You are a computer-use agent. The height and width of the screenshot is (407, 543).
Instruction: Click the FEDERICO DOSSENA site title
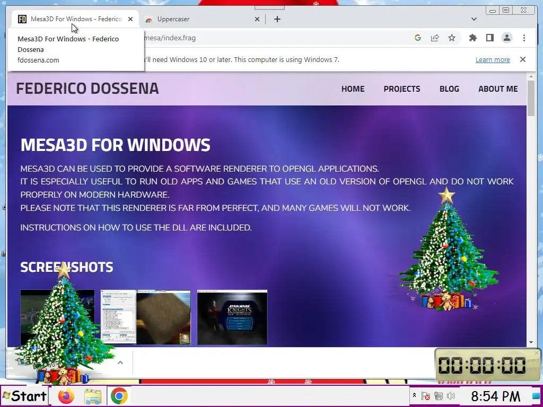(87, 89)
